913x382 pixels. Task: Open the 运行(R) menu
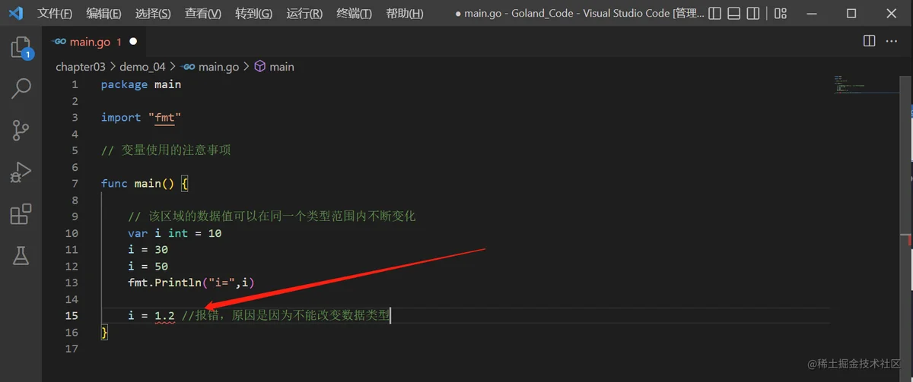point(304,14)
